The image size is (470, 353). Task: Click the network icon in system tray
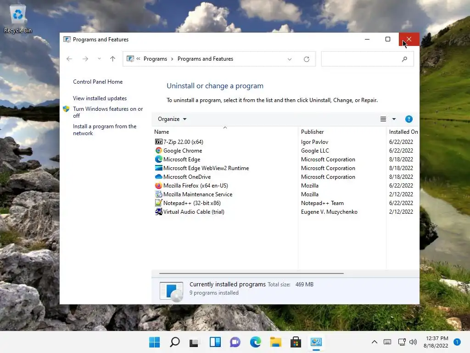point(402,342)
